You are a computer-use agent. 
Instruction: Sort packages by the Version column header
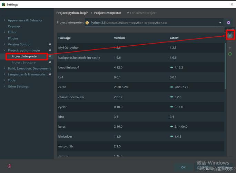(x=119, y=38)
